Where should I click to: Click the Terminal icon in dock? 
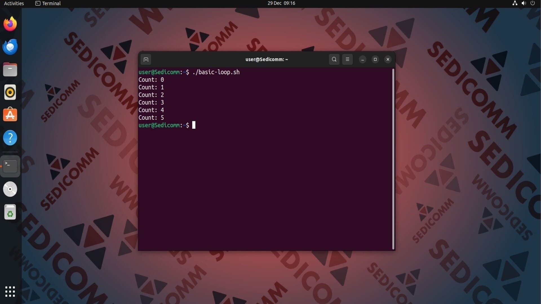(x=10, y=166)
